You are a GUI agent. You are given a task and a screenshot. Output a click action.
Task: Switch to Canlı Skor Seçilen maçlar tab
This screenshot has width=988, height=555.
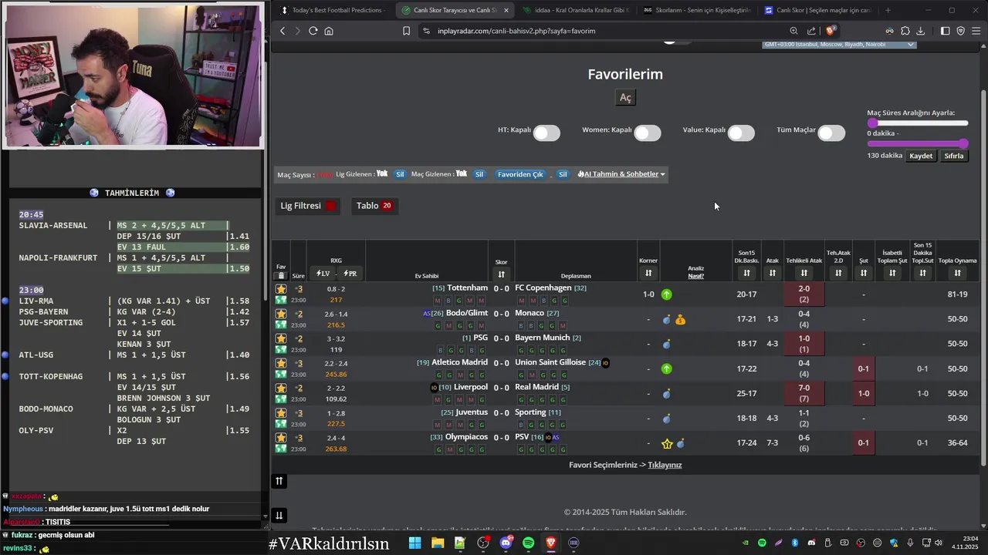[817, 10]
